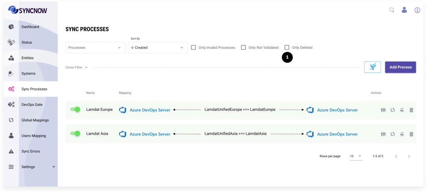This screenshot has height=193, width=428.
Task: Go to next page arrow
Action: [409, 156]
